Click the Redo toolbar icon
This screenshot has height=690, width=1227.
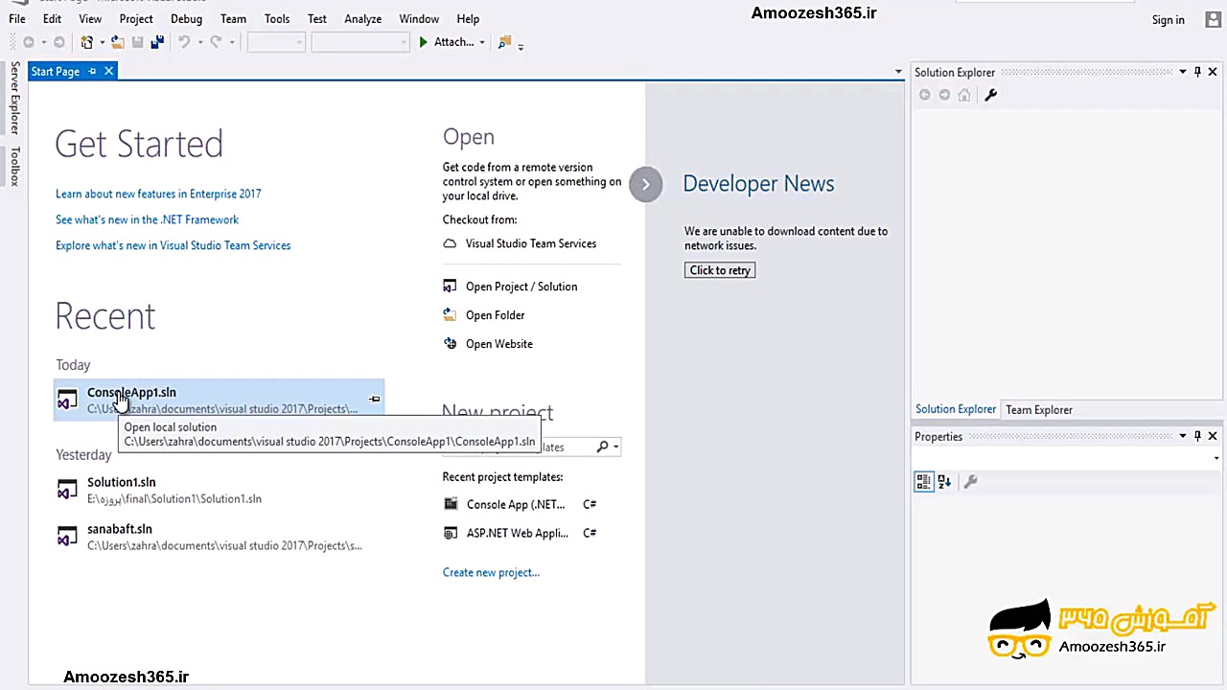click(x=216, y=42)
